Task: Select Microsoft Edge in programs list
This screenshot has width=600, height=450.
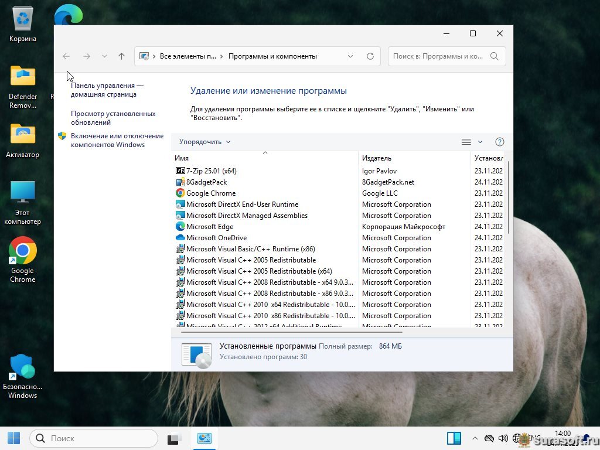Action: [x=209, y=227]
